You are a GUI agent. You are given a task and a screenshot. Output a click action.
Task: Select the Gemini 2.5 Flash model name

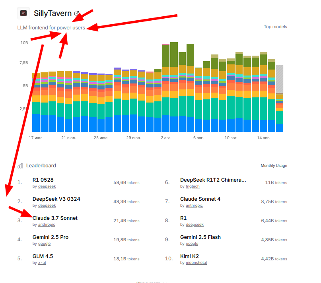tap(200, 237)
